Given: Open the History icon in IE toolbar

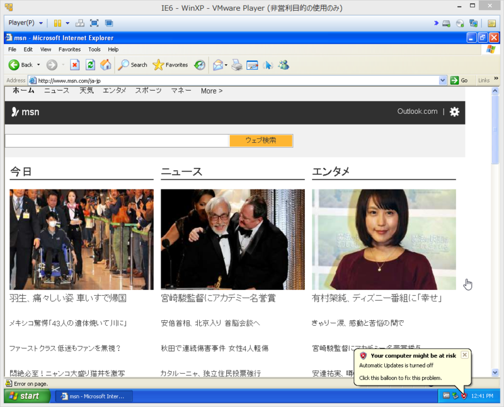Looking at the screenshot, I should pos(200,65).
